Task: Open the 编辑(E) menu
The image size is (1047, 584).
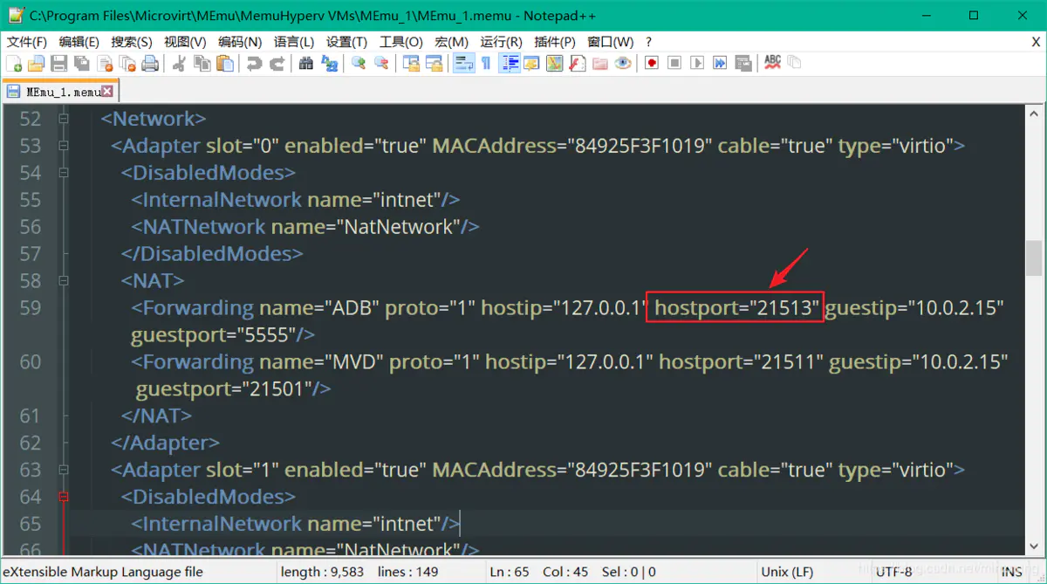Action: pyautogui.click(x=79, y=41)
